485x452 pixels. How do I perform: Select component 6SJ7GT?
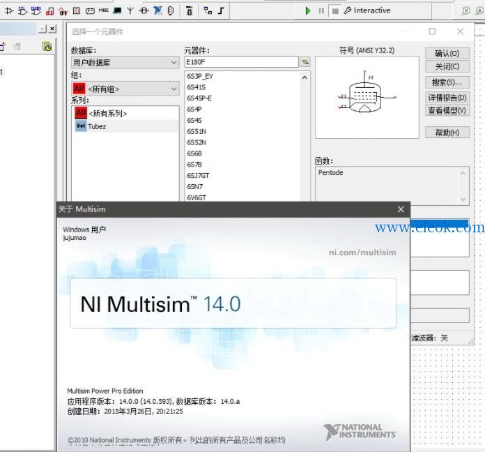(198, 176)
